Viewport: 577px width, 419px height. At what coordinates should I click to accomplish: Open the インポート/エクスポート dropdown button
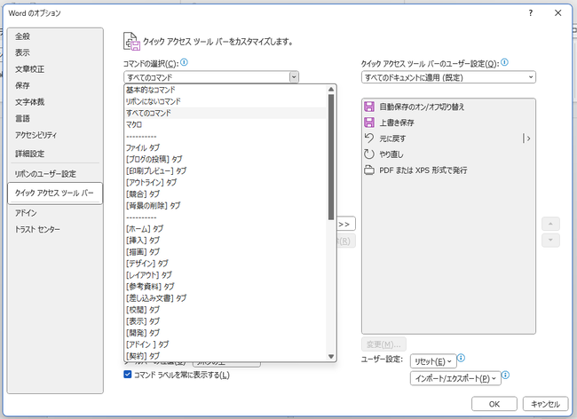(455, 378)
